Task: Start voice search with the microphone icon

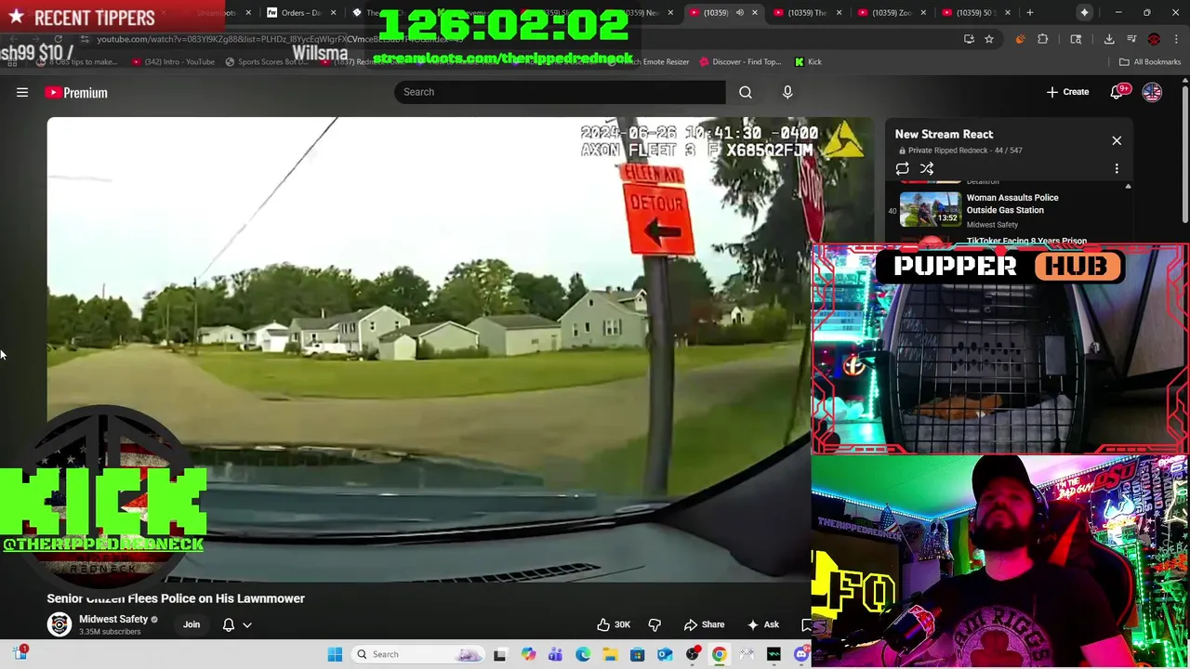Action: coord(787,92)
